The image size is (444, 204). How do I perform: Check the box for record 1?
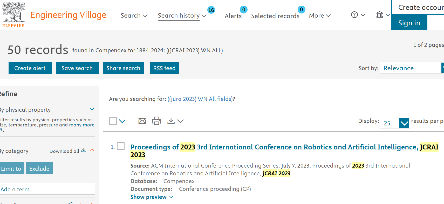coord(121,146)
